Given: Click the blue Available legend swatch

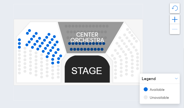Looking at the screenshot, I should 146,89.
